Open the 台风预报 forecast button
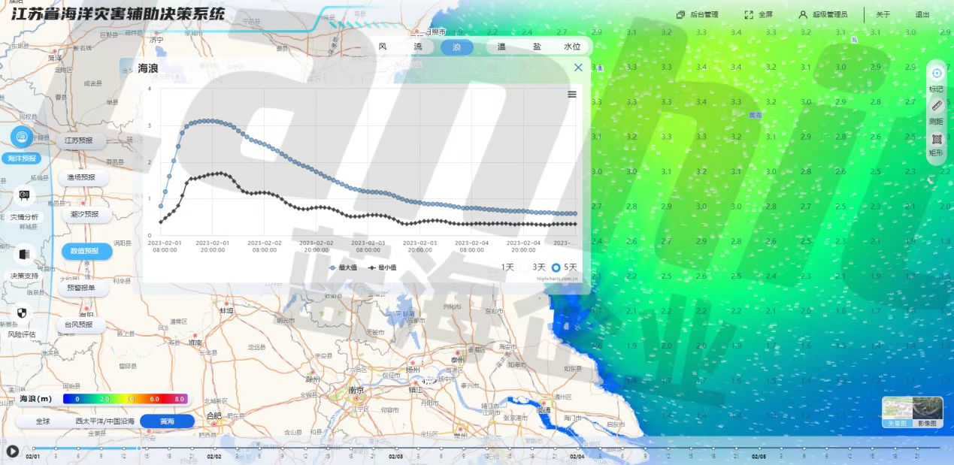The width and height of the screenshot is (954, 465). 80,325
